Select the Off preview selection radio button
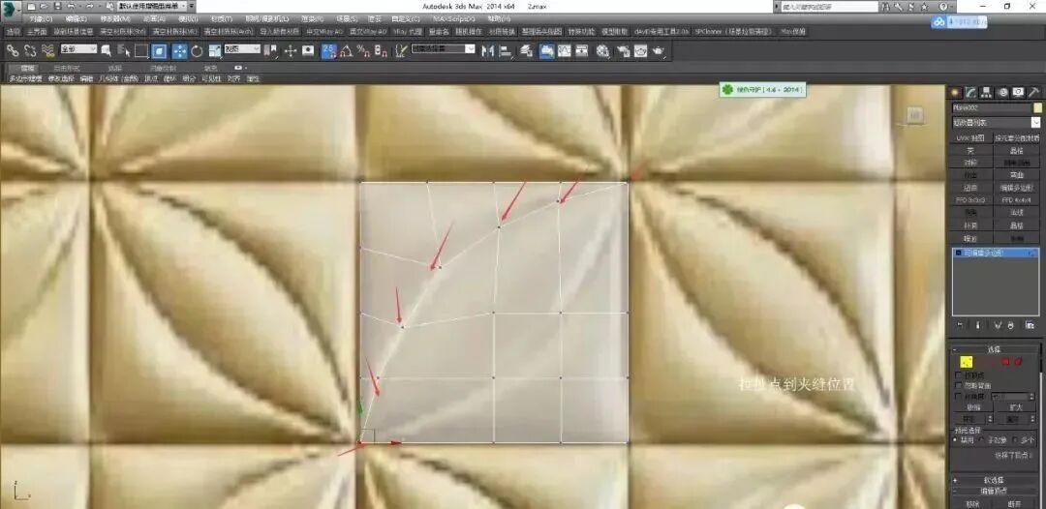This screenshot has height=509, width=1046. pos(957,439)
